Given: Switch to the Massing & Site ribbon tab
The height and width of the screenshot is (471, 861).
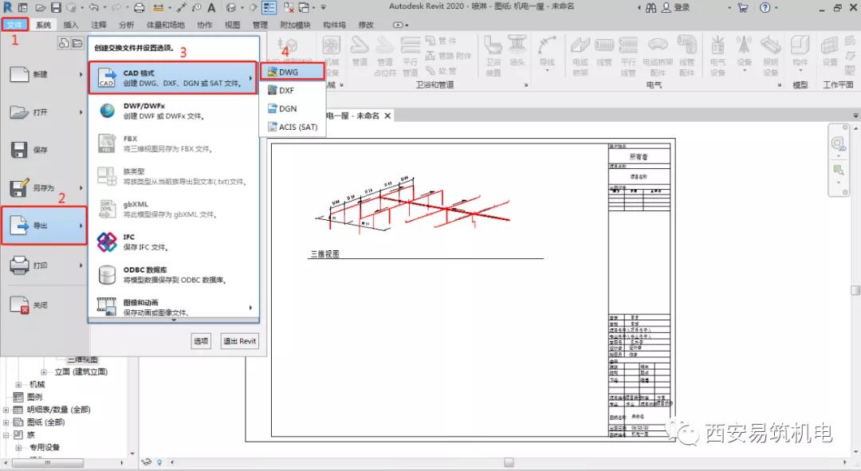Looking at the screenshot, I should pyautogui.click(x=165, y=25).
